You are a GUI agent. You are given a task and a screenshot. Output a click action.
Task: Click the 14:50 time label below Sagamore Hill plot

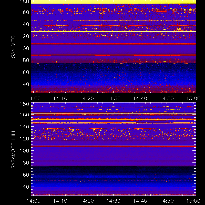point(167,201)
